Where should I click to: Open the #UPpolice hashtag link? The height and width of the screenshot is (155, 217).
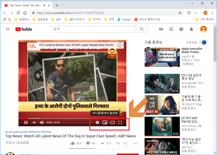coord(35,132)
